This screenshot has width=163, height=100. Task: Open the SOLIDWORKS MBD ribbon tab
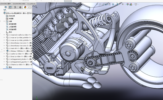(19, 4)
